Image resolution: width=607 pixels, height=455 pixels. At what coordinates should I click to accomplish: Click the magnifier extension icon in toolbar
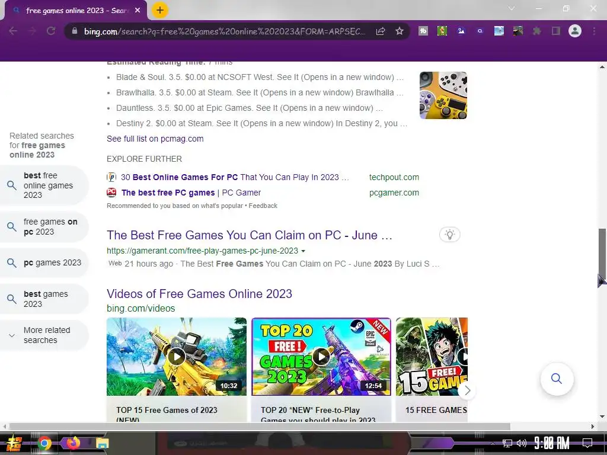(480, 31)
